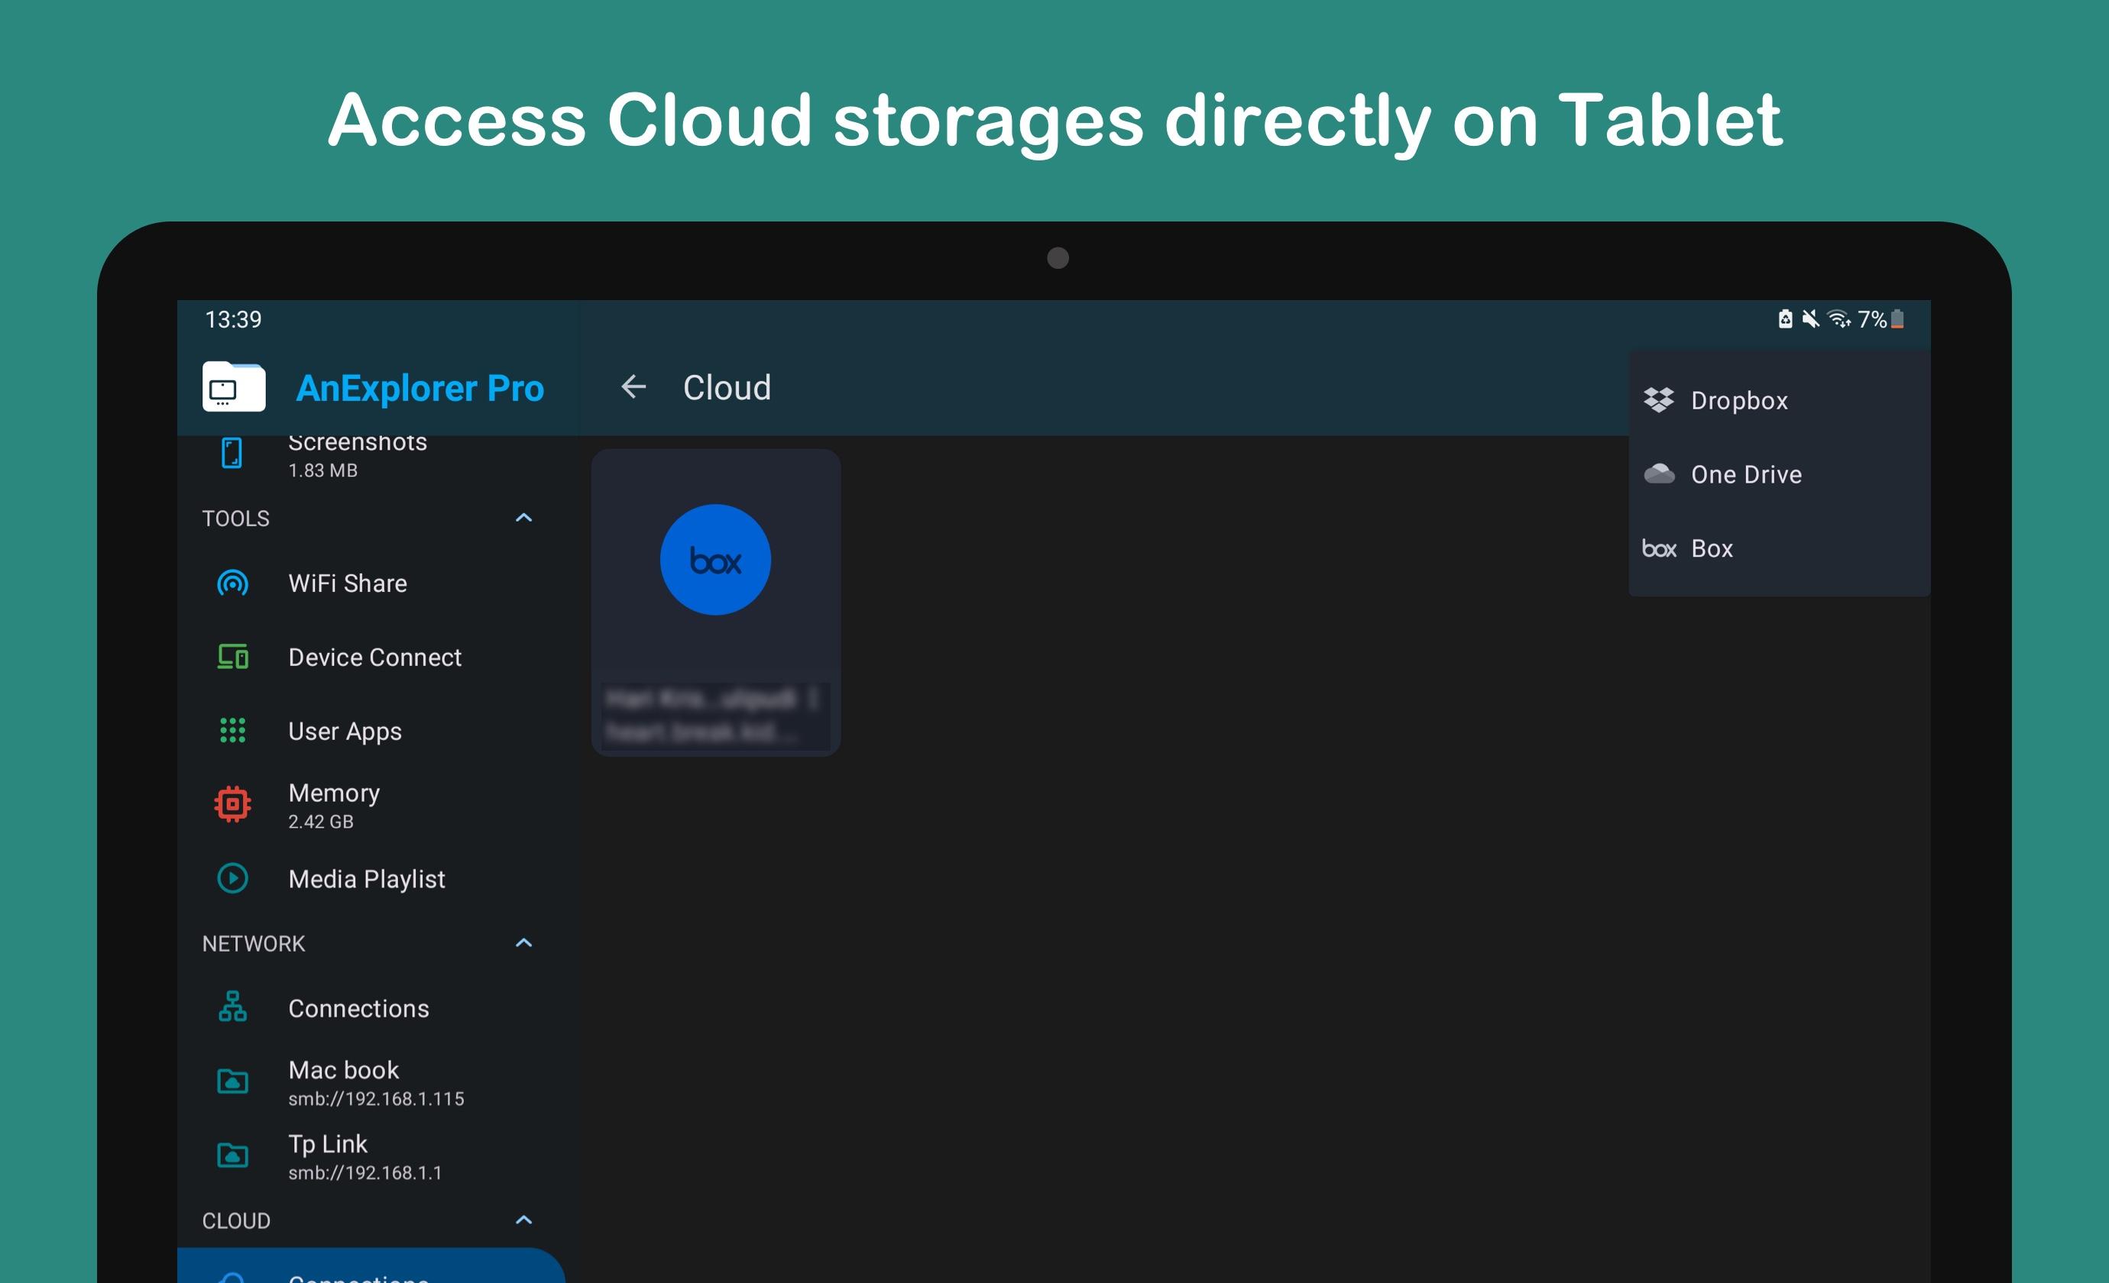This screenshot has width=2109, height=1283.
Task: Open Media Playlist play icon
Action: (232, 878)
